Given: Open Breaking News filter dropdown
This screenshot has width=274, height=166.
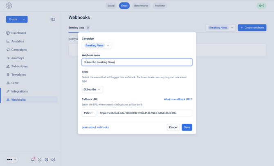Looking at the screenshot, I should click(220, 28).
